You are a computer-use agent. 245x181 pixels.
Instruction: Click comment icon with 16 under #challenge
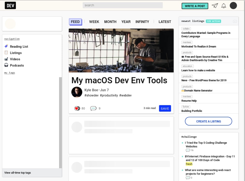coord(188,150)
